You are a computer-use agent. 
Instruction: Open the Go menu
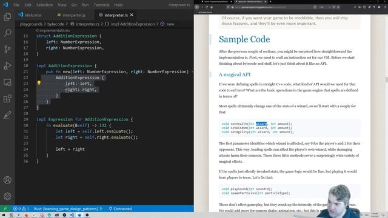(74, 5)
